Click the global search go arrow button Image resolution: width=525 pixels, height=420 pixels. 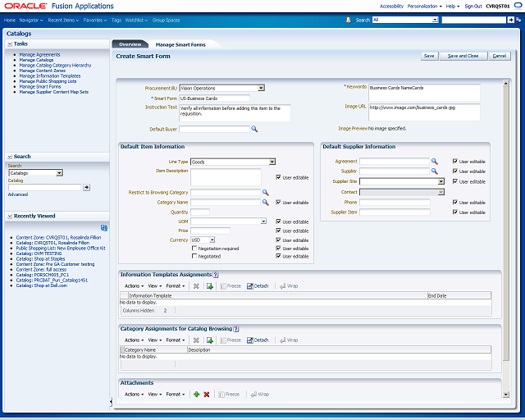tap(510, 20)
